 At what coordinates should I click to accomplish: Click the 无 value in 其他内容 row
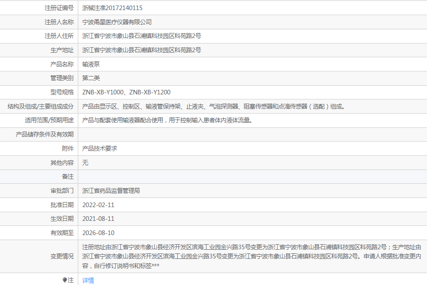click(x=85, y=163)
